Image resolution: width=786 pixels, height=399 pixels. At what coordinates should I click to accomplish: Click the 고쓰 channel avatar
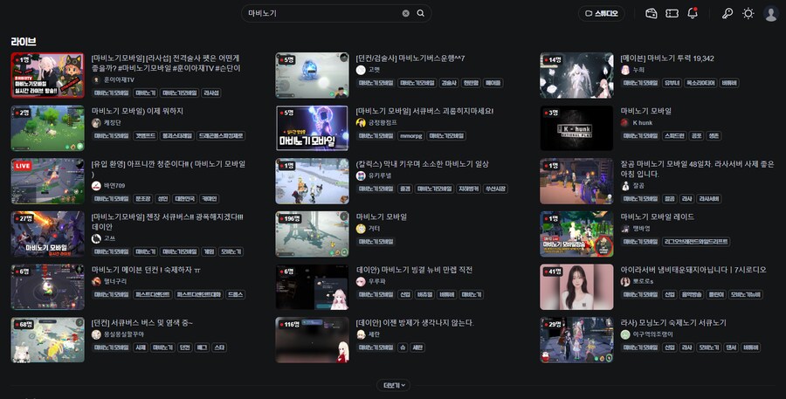pos(96,238)
